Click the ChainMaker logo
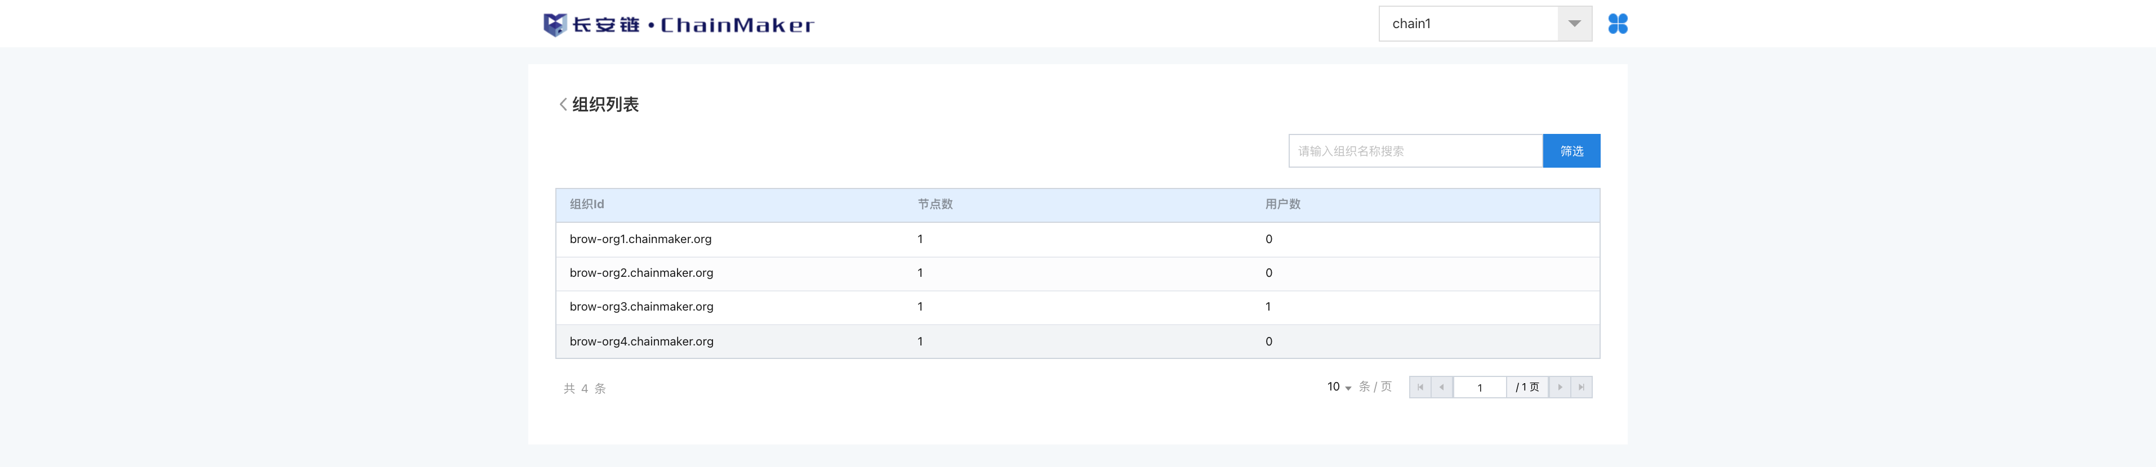 [678, 24]
